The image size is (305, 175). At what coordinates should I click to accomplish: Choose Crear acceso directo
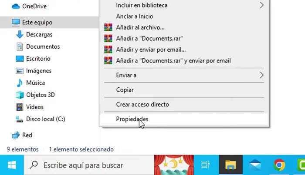click(x=184, y=105)
